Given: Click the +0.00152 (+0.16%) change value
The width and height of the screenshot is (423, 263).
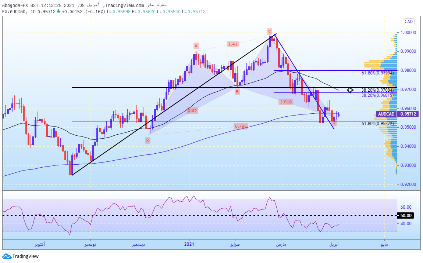Looking at the screenshot, I should click(x=83, y=12).
